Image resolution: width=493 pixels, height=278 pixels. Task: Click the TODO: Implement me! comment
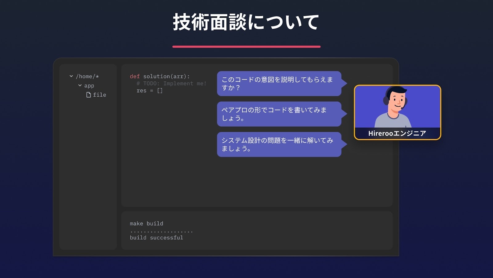pyautogui.click(x=171, y=84)
